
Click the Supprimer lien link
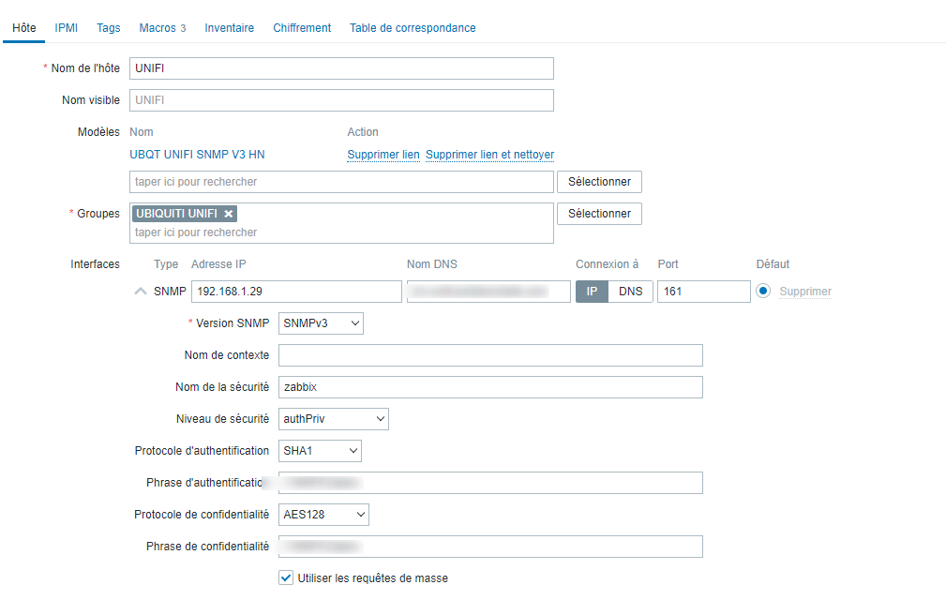pyautogui.click(x=383, y=155)
